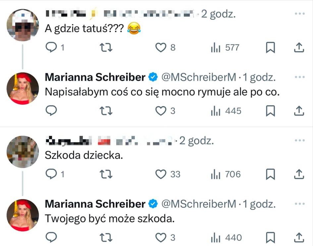Retweet the "A gdzie tatuś???" tweet
313x246 pixels.
pos(106,48)
